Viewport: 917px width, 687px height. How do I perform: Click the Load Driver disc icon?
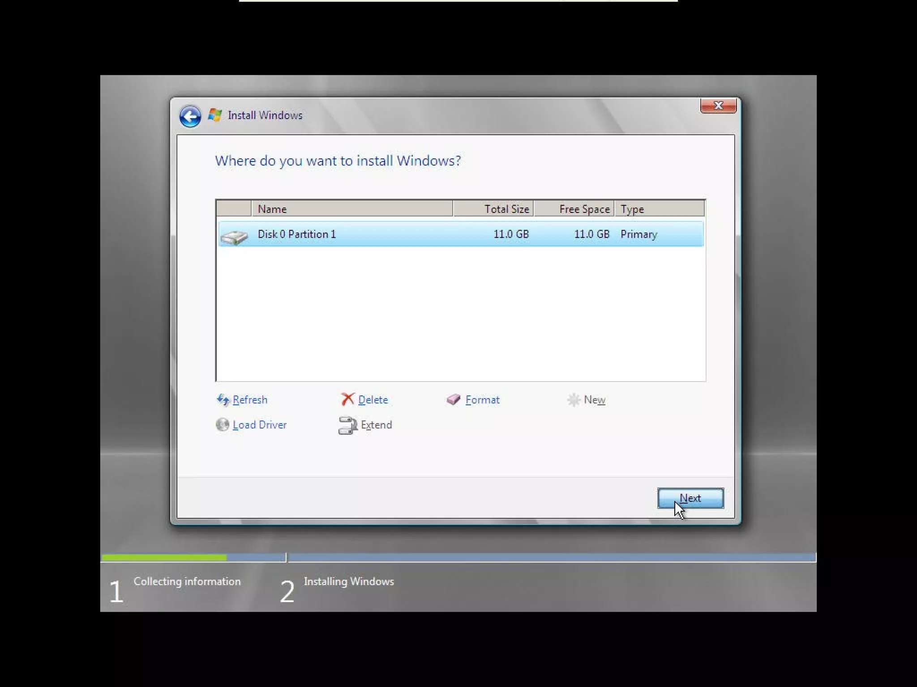(223, 424)
